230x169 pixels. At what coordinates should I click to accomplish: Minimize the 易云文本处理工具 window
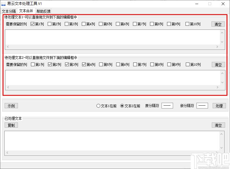point(197,4)
